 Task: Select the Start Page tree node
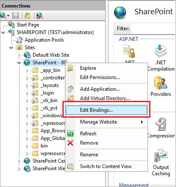[x=28, y=25]
